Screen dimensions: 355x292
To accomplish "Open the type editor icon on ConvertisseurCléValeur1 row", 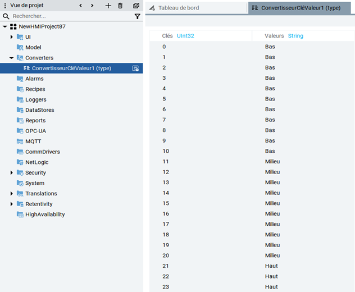I will click(135, 69).
